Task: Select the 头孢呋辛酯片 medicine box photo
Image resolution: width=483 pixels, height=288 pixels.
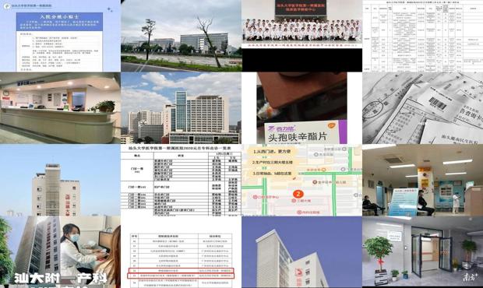Action: click(x=302, y=108)
